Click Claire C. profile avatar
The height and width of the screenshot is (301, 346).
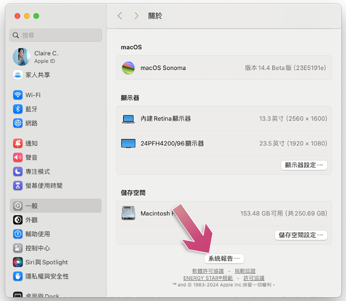click(21, 57)
